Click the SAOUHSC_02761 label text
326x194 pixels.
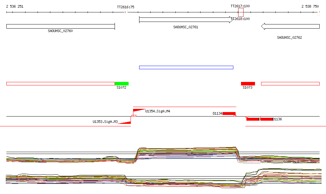tap(186, 27)
